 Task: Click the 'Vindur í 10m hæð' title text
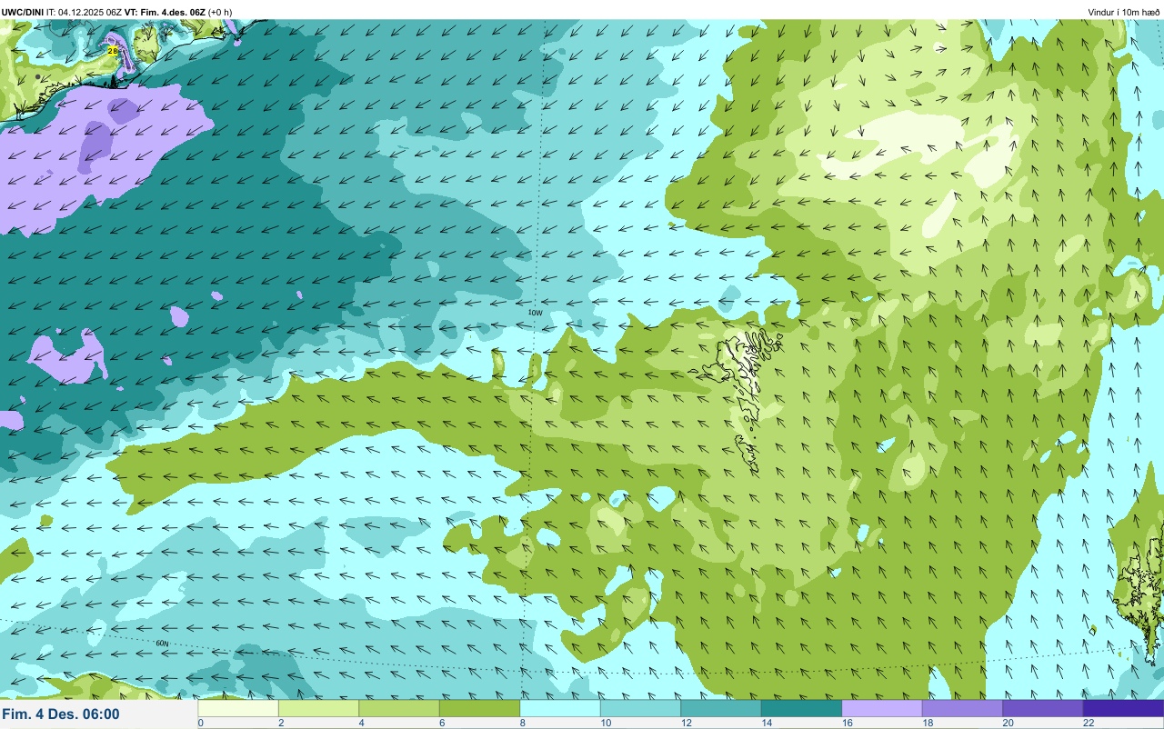pos(1124,12)
